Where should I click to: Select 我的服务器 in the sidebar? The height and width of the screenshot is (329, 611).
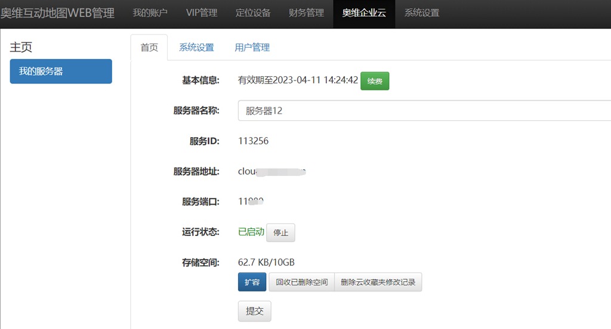[x=61, y=72]
